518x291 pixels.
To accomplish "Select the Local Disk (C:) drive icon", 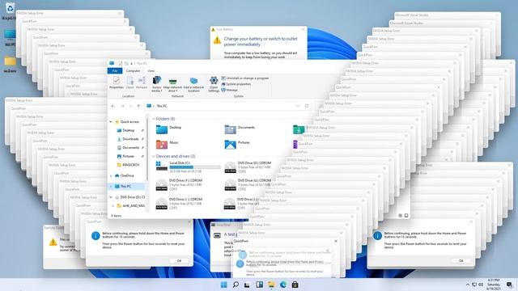I will pos(162,166).
